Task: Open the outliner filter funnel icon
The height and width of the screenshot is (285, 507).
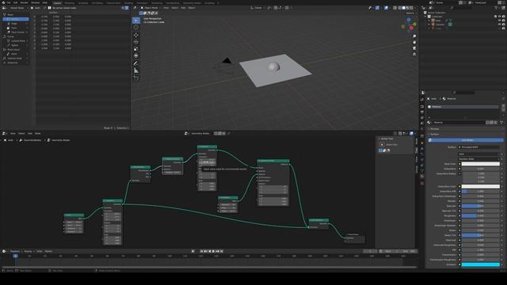Action: pos(497,8)
